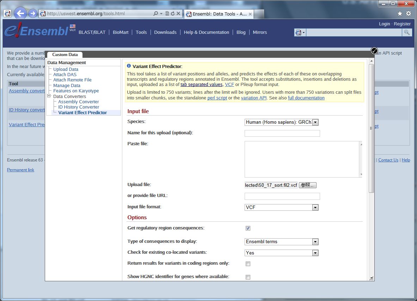Click the address bar search magnifier icon
The width and height of the screenshot is (417, 301).
155,13
